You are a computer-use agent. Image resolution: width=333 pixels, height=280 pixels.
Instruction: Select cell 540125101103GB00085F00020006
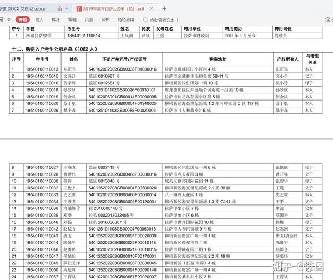tap(122, 111)
